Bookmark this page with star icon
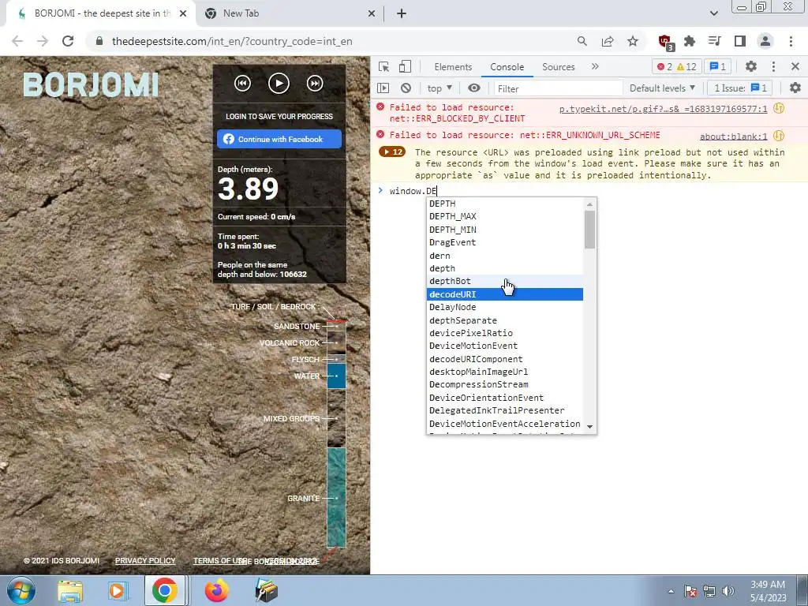Image resolution: width=808 pixels, height=606 pixels. tap(633, 41)
